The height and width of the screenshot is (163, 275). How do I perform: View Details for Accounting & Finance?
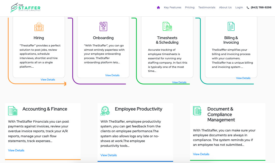16,150
